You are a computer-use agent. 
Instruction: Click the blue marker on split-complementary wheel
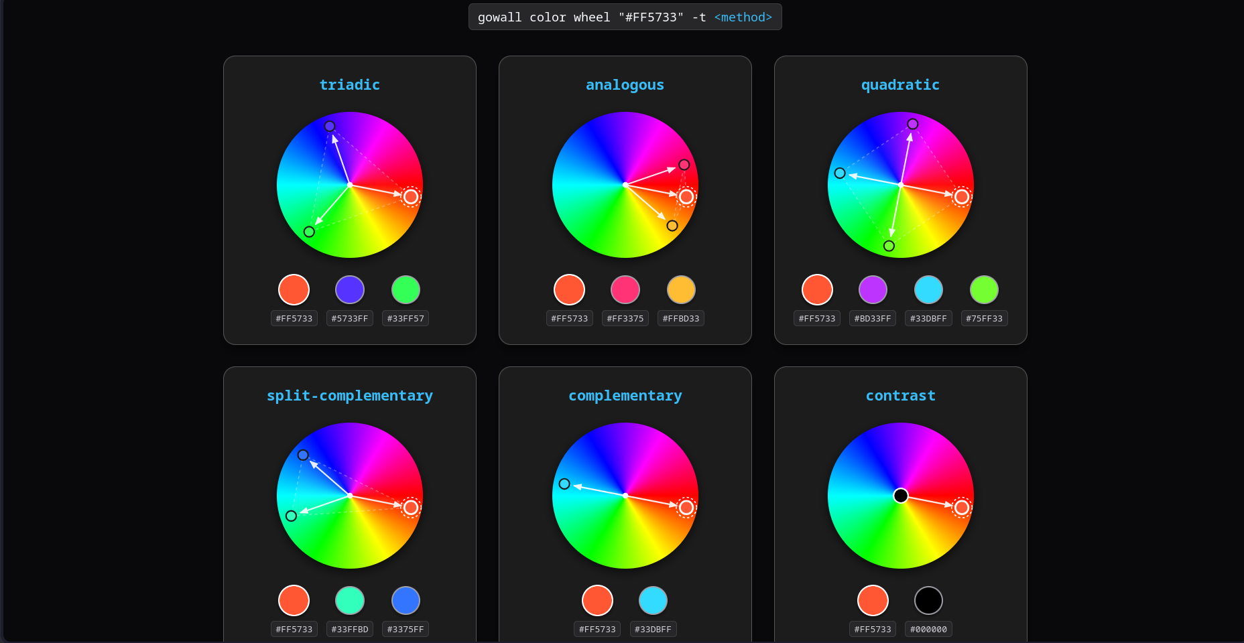[303, 455]
